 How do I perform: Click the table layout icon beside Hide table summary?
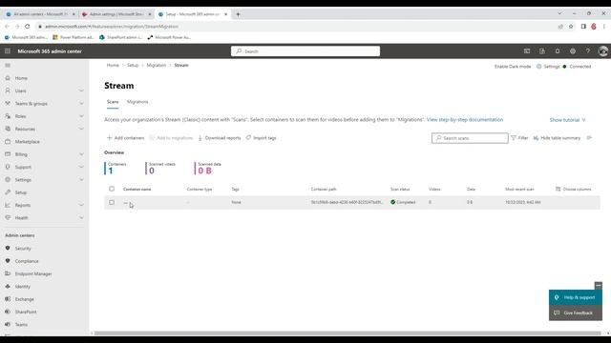589,137
